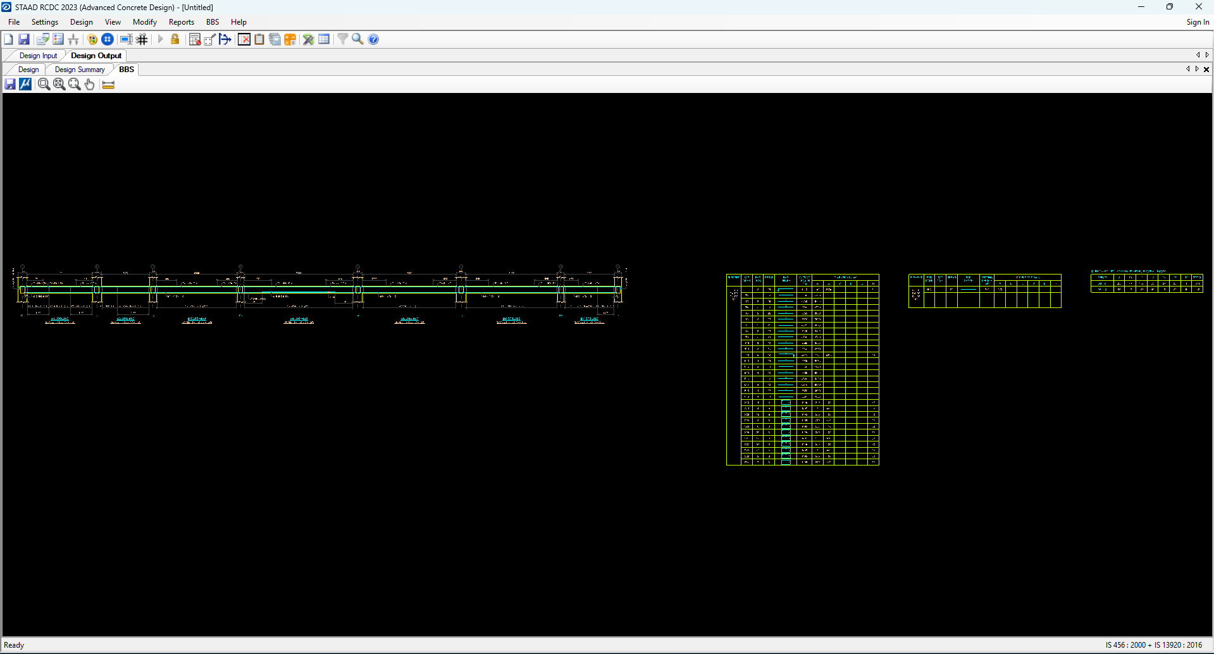Click the magnifying glass search icon in main toolbar

tap(357, 39)
